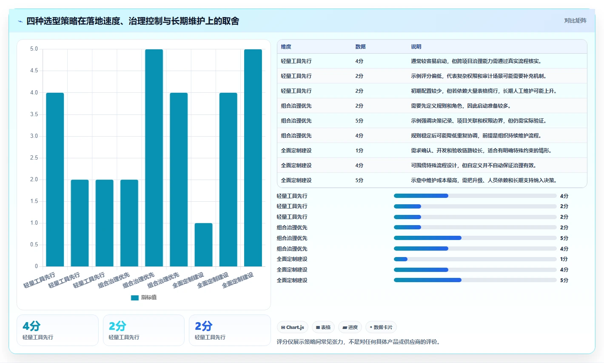Toggle the 指标值 legend swatch in the chart
The image size is (604, 363).
pos(135,297)
